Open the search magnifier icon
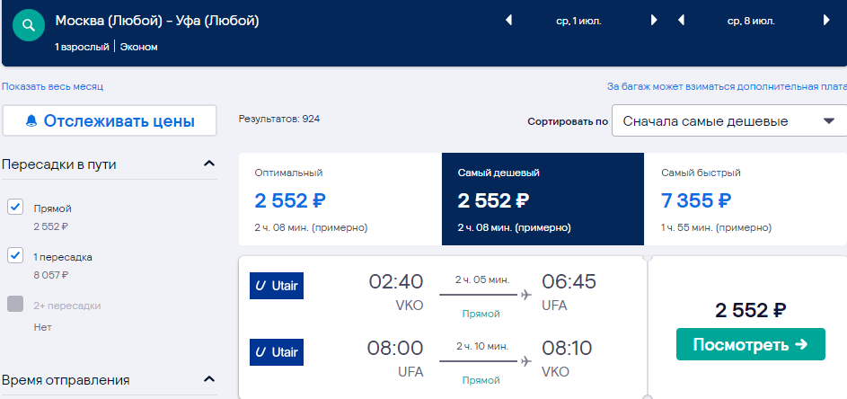The height and width of the screenshot is (399, 847). 29,25
